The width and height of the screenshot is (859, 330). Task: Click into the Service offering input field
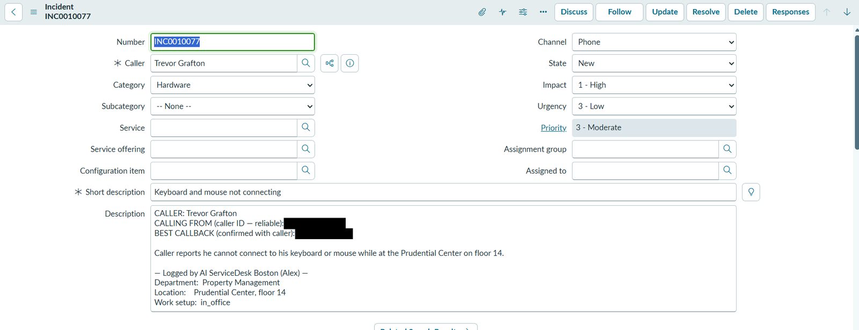(x=224, y=149)
